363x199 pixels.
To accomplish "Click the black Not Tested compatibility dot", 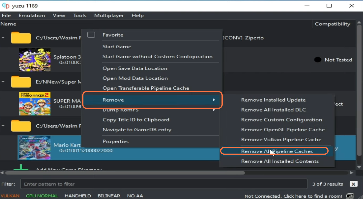I will 318,60.
